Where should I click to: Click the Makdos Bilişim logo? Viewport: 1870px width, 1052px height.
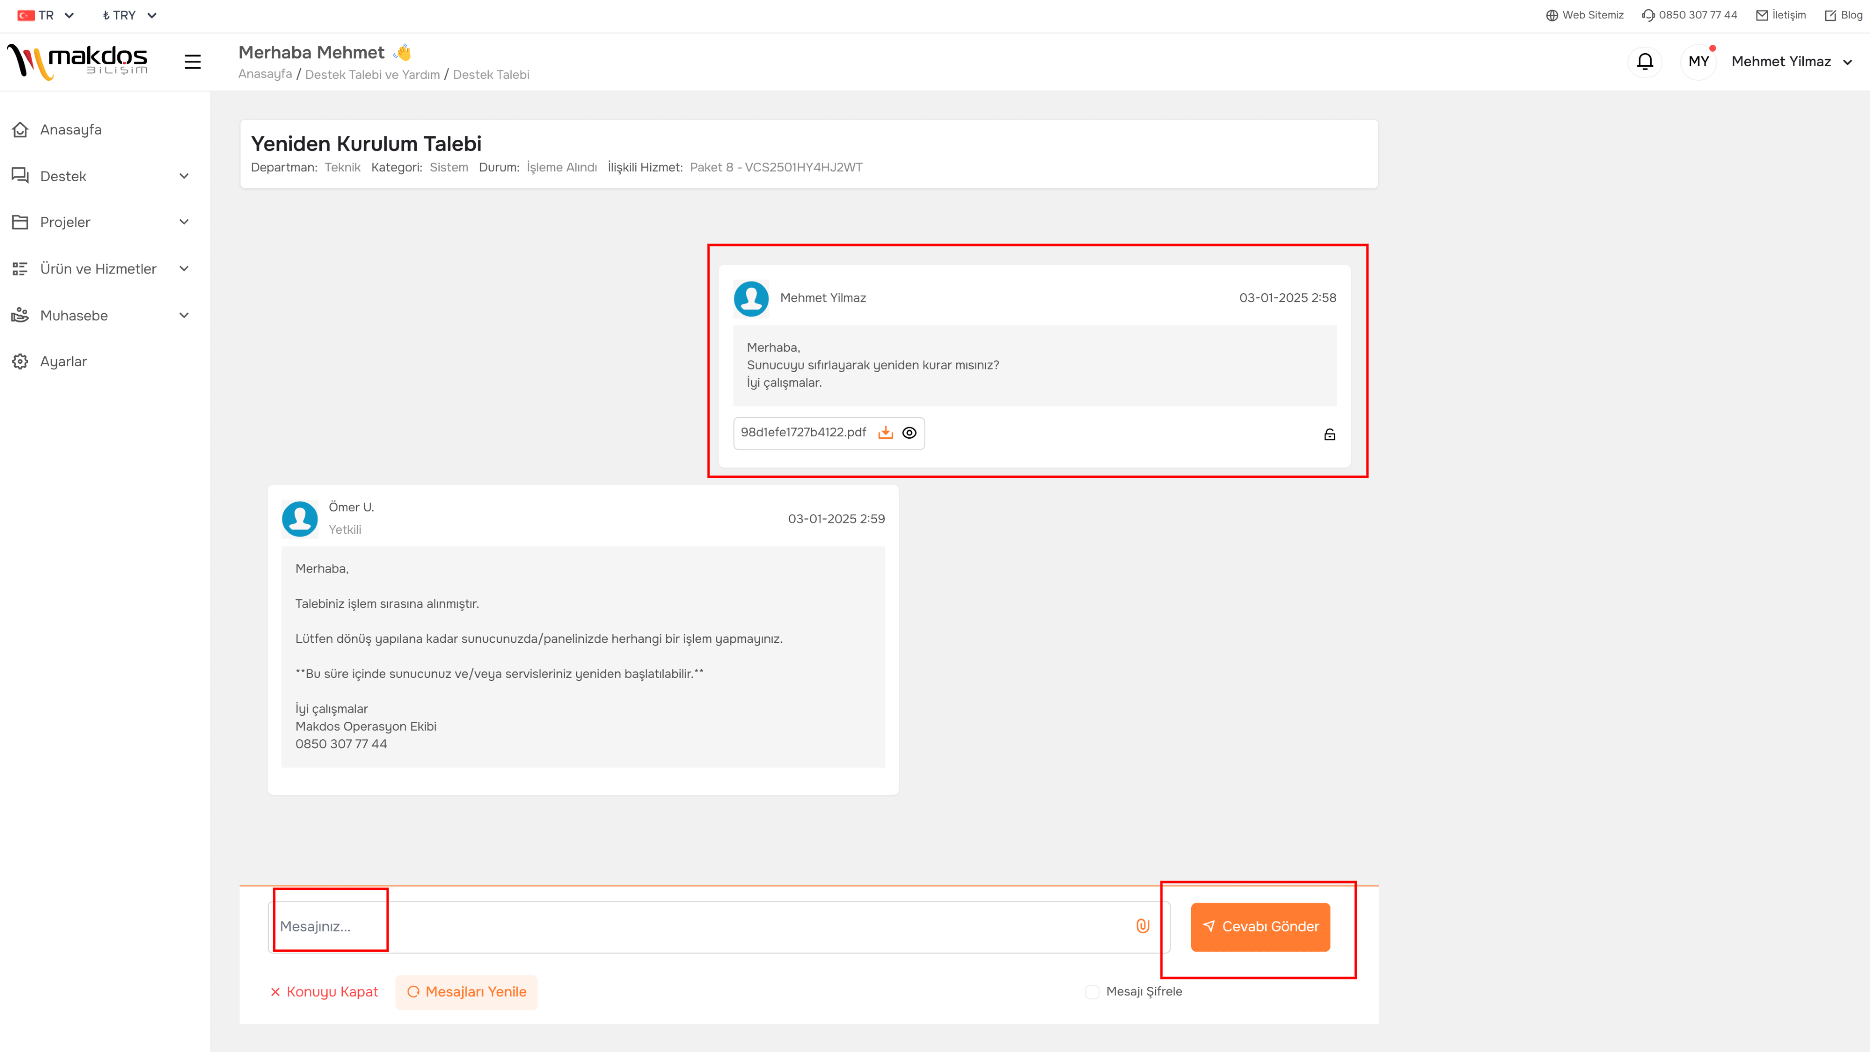(x=77, y=62)
